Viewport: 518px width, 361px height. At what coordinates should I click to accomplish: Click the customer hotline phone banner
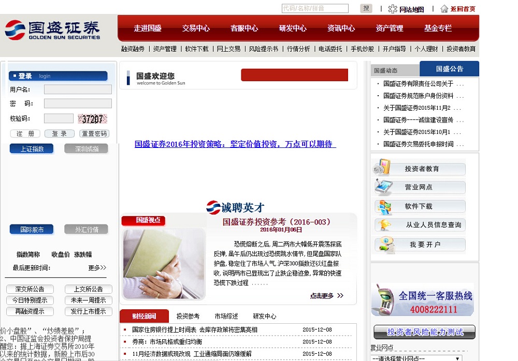[x=423, y=300]
